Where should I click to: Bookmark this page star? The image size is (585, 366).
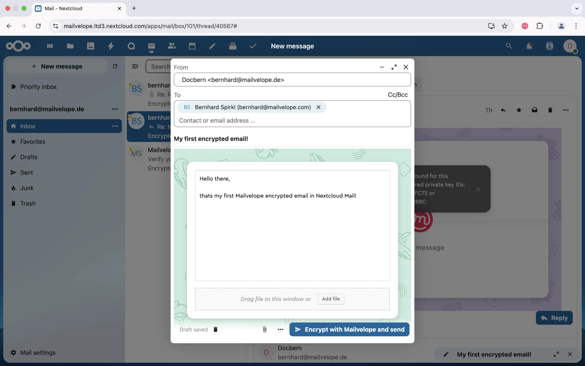tap(504, 26)
